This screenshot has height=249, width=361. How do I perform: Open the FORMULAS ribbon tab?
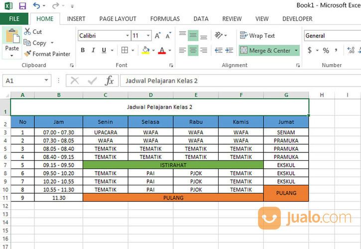click(x=165, y=19)
